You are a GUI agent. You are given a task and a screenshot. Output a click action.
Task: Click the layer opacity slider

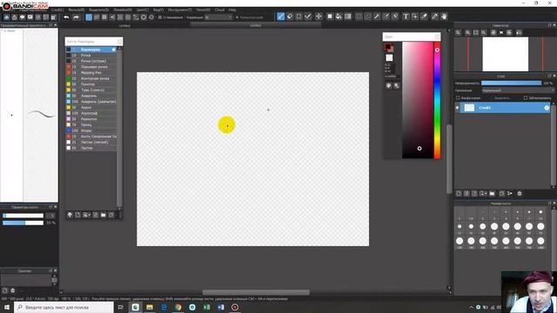pyautogui.click(x=511, y=83)
